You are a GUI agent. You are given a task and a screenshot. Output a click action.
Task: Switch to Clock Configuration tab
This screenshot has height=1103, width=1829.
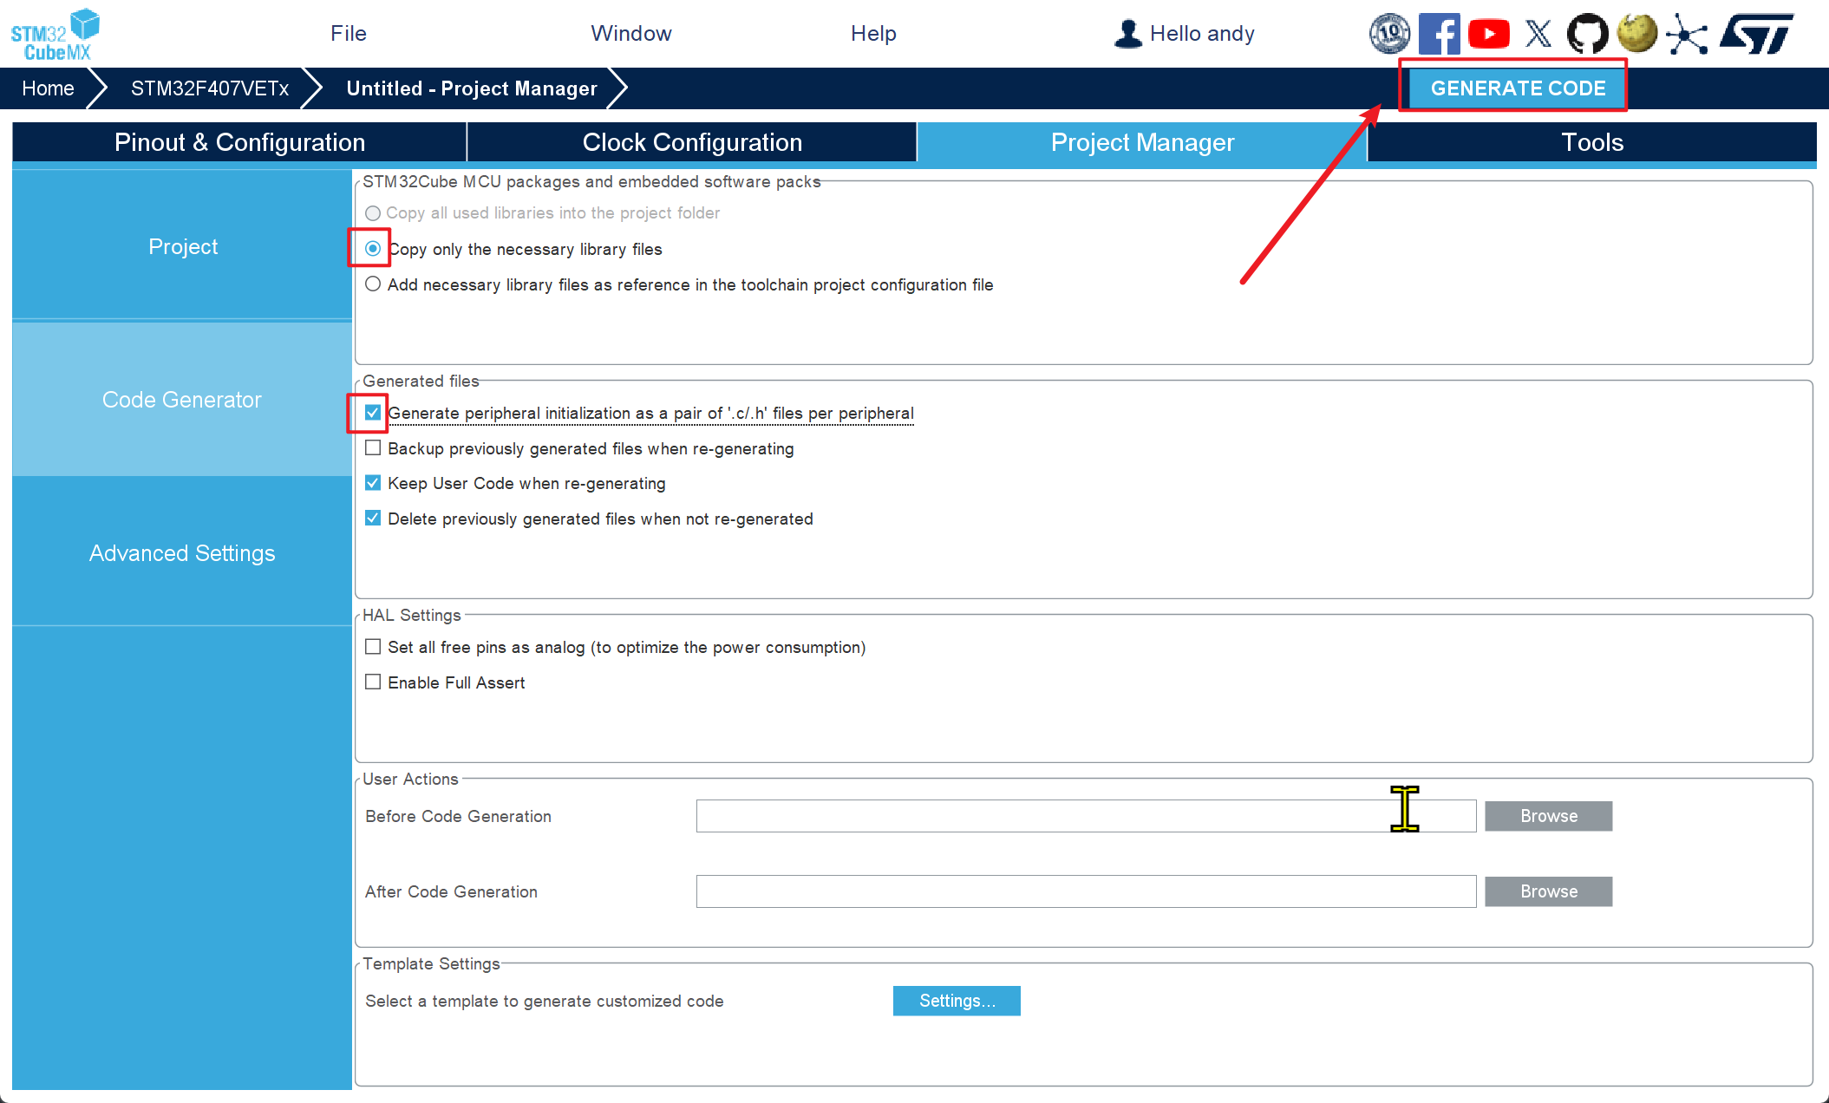[691, 142]
